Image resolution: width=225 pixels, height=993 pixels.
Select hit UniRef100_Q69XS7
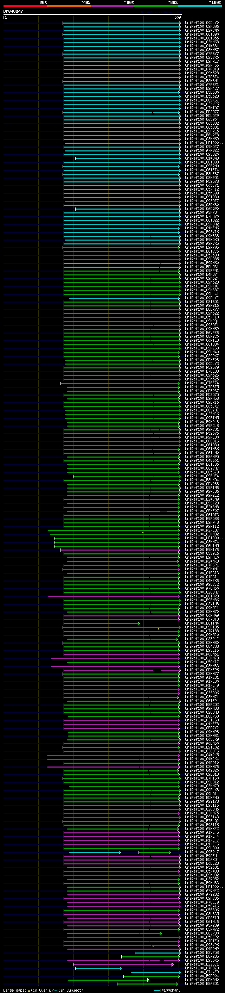pos(202,100)
